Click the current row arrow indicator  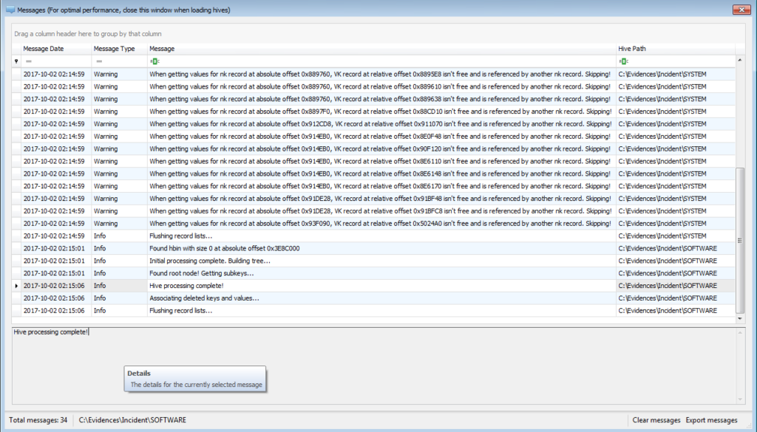coord(17,286)
